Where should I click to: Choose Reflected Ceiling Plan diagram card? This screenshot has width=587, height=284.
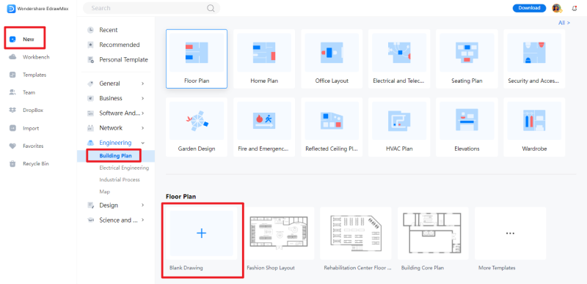(332, 127)
